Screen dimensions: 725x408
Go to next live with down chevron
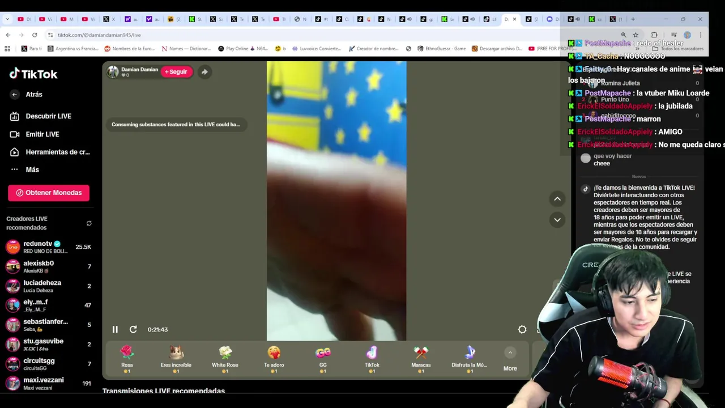557,220
